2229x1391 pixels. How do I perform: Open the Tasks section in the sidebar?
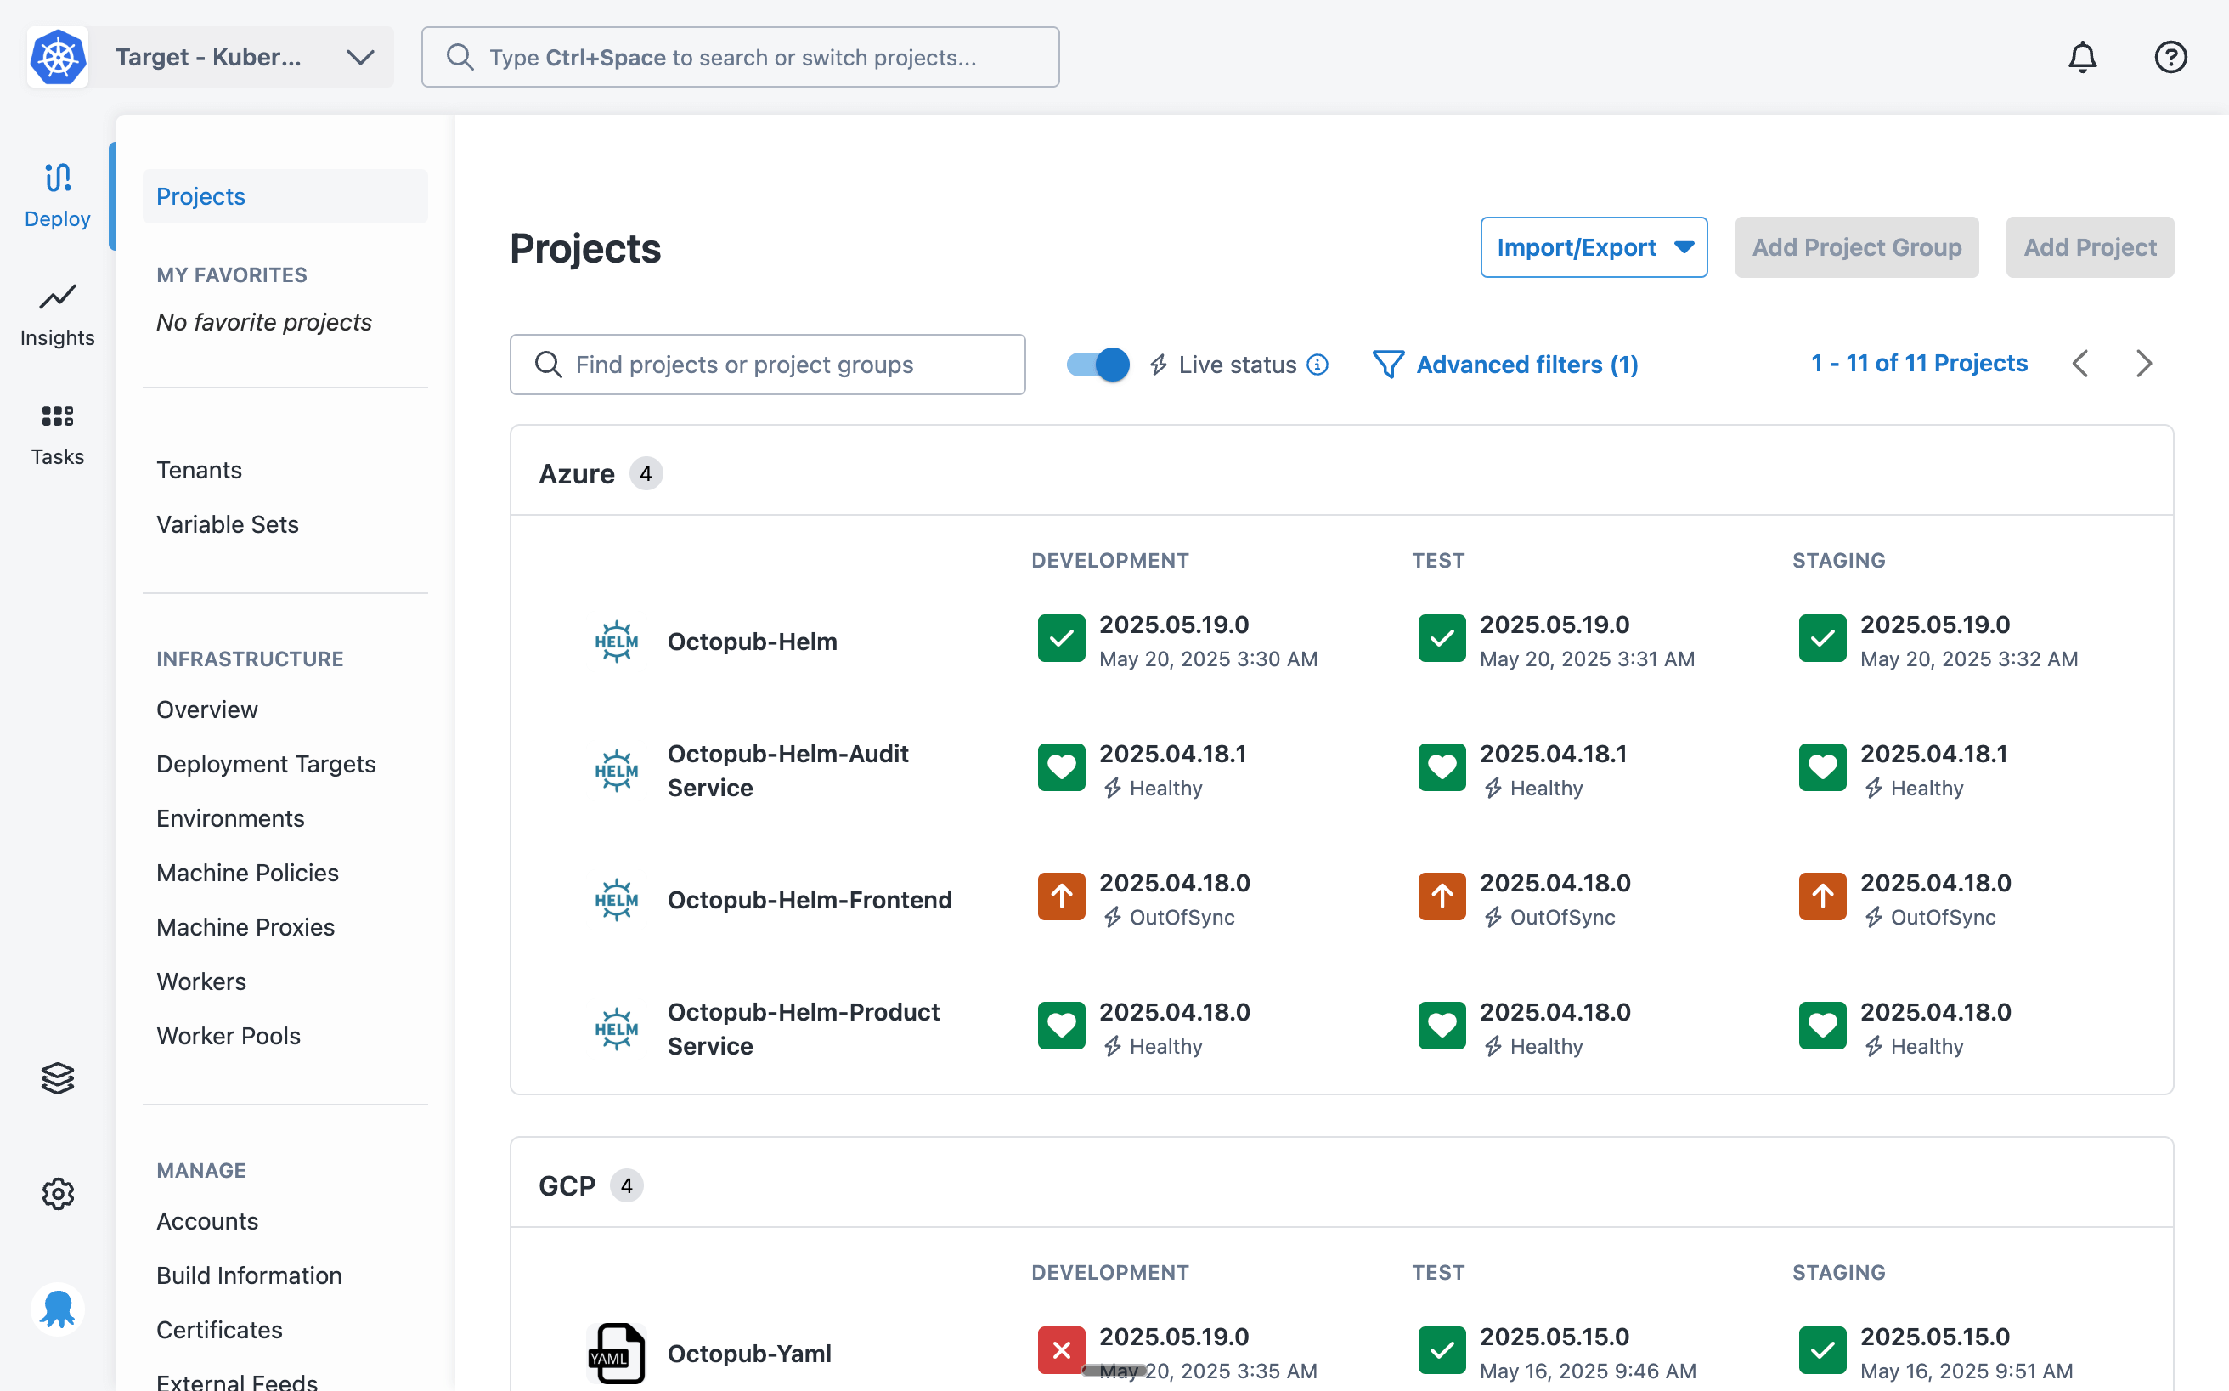57,433
